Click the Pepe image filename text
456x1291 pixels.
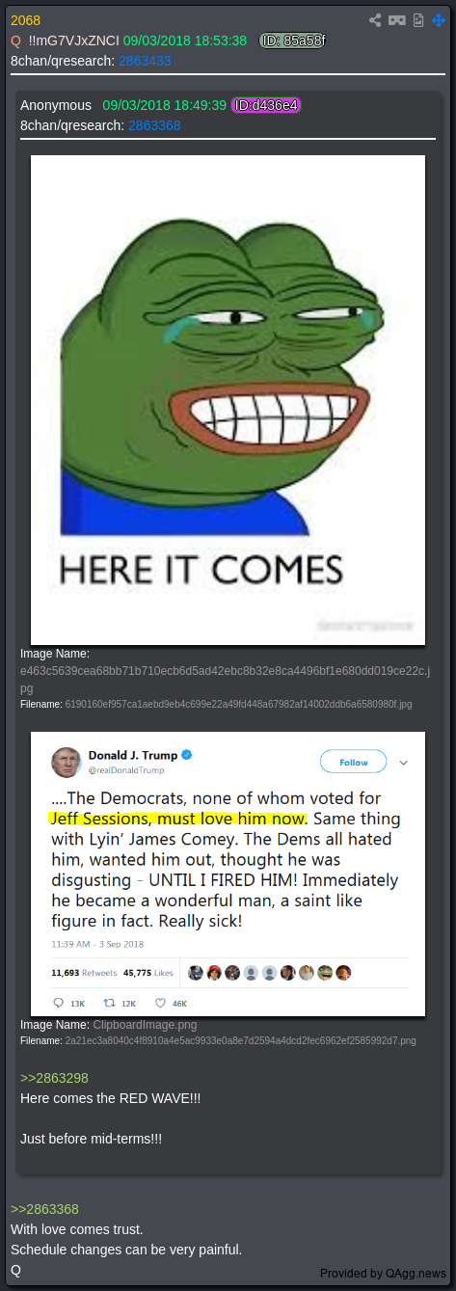[238, 705]
